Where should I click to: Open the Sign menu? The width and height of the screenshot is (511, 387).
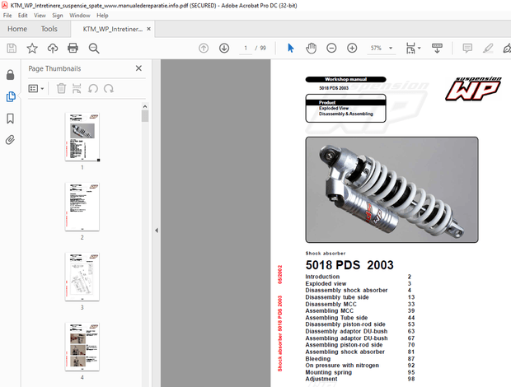pyautogui.click(x=58, y=16)
